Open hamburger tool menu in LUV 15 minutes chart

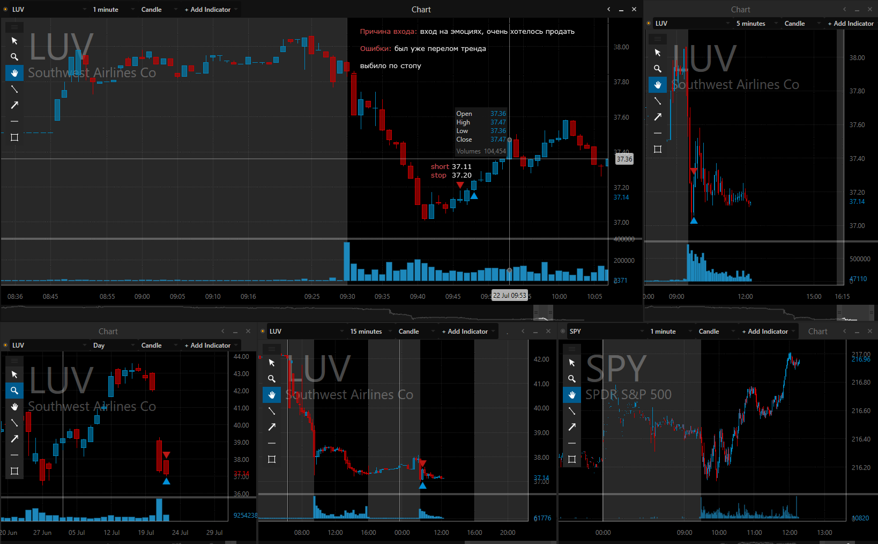point(272,349)
